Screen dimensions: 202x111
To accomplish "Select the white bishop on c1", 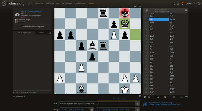I will click(x=82, y=89).
